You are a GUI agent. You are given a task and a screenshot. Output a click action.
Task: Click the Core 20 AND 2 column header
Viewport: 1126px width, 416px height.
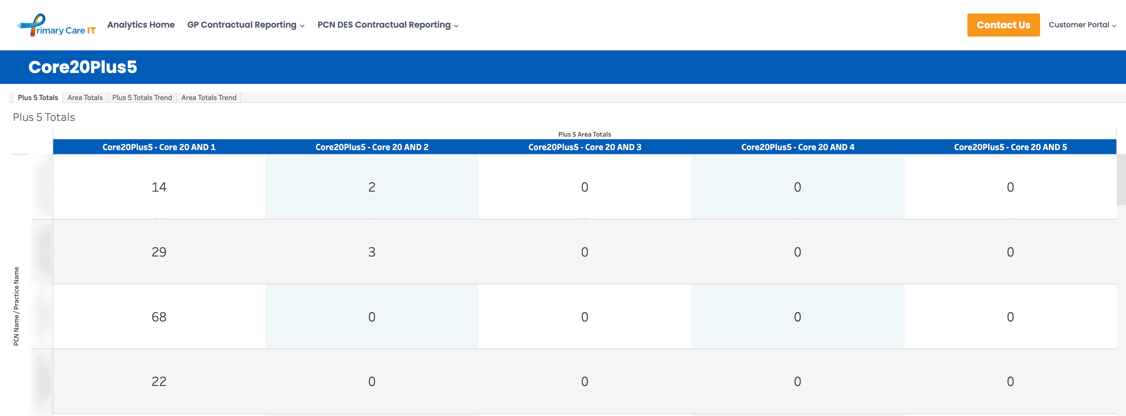pyautogui.click(x=372, y=147)
